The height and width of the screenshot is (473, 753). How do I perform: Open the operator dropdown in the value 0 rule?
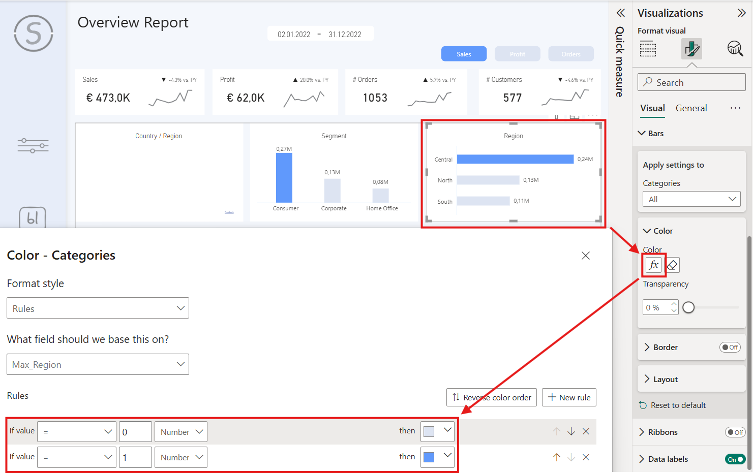point(77,431)
